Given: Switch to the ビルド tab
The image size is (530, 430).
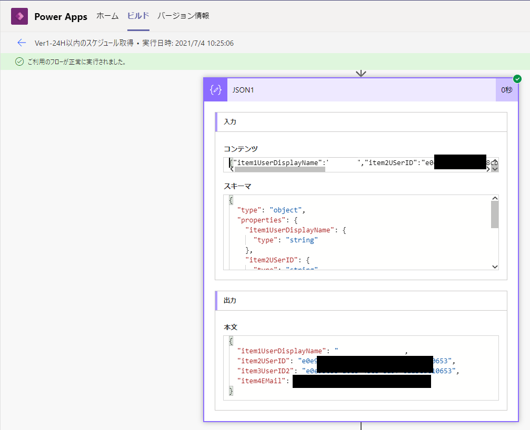Looking at the screenshot, I should (x=138, y=16).
